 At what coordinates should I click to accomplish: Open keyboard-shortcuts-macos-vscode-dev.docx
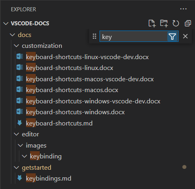90,79
